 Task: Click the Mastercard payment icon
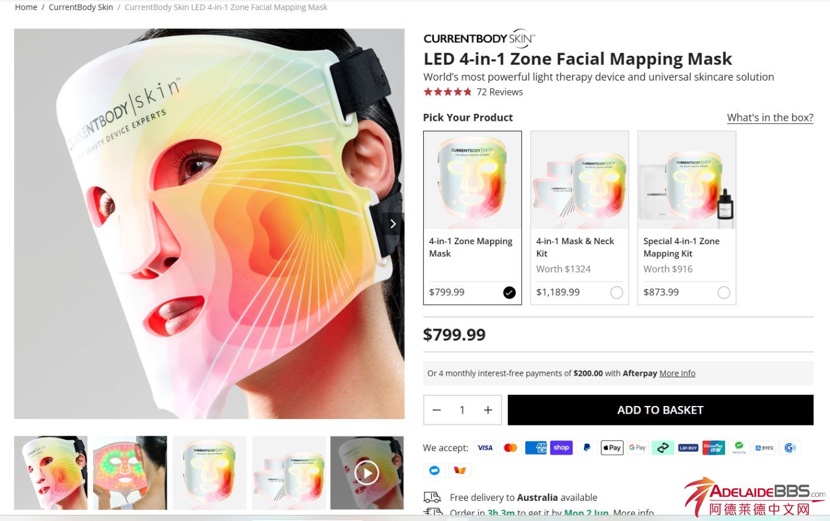point(510,448)
